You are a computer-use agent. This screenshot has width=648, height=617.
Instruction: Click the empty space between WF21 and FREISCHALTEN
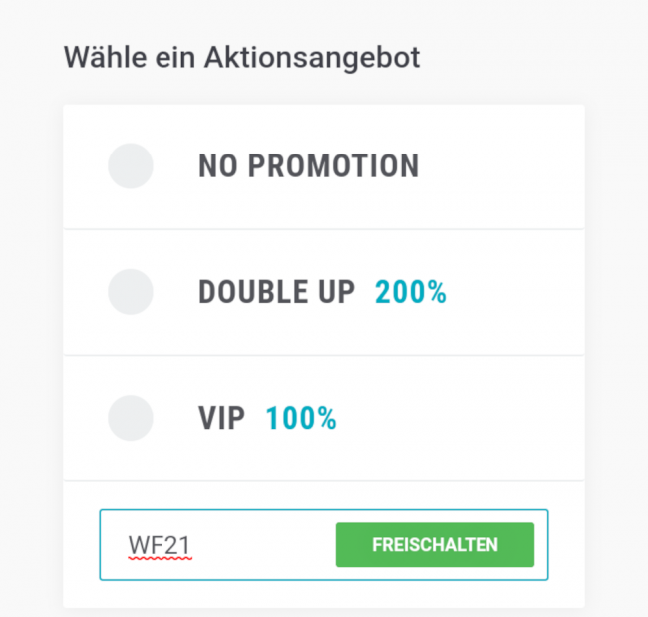[x=264, y=545]
